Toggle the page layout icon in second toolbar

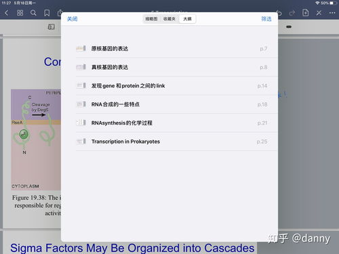pyautogui.click(x=52, y=27)
